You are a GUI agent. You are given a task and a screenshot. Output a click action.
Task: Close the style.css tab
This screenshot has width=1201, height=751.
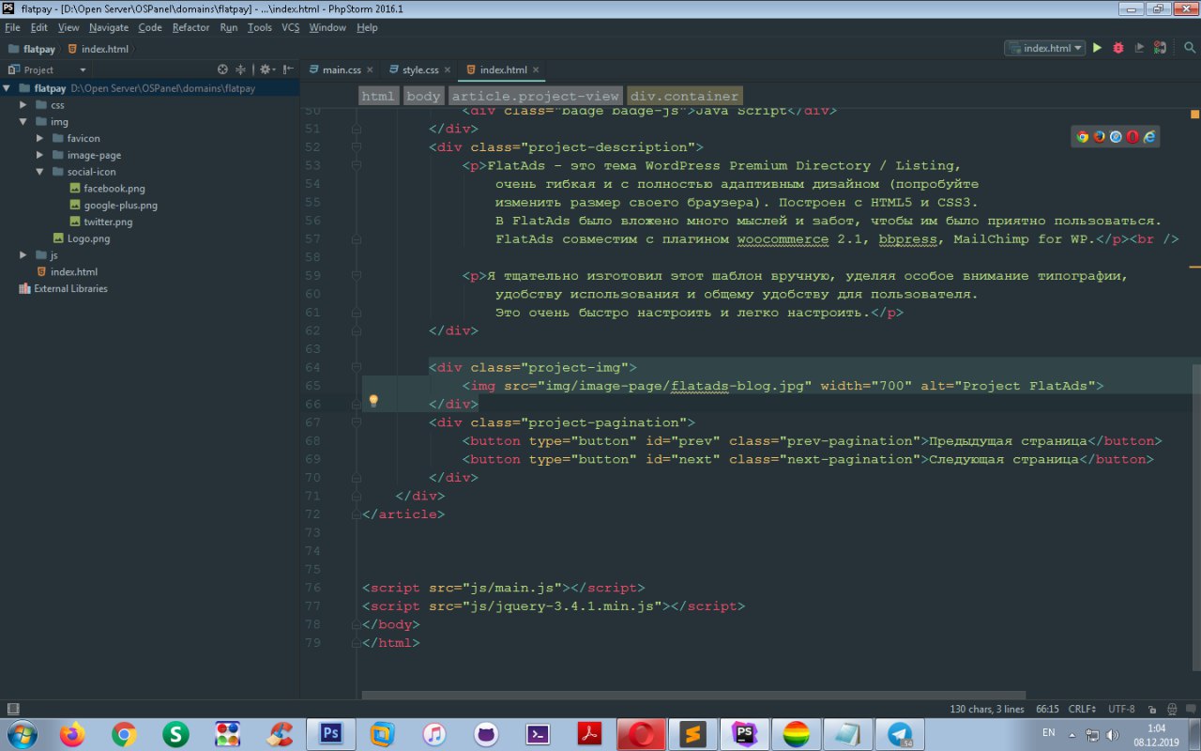pyautogui.click(x=448, y=69)
